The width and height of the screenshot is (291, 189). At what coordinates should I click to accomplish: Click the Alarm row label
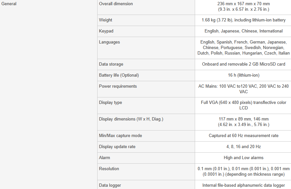(104, 158)
